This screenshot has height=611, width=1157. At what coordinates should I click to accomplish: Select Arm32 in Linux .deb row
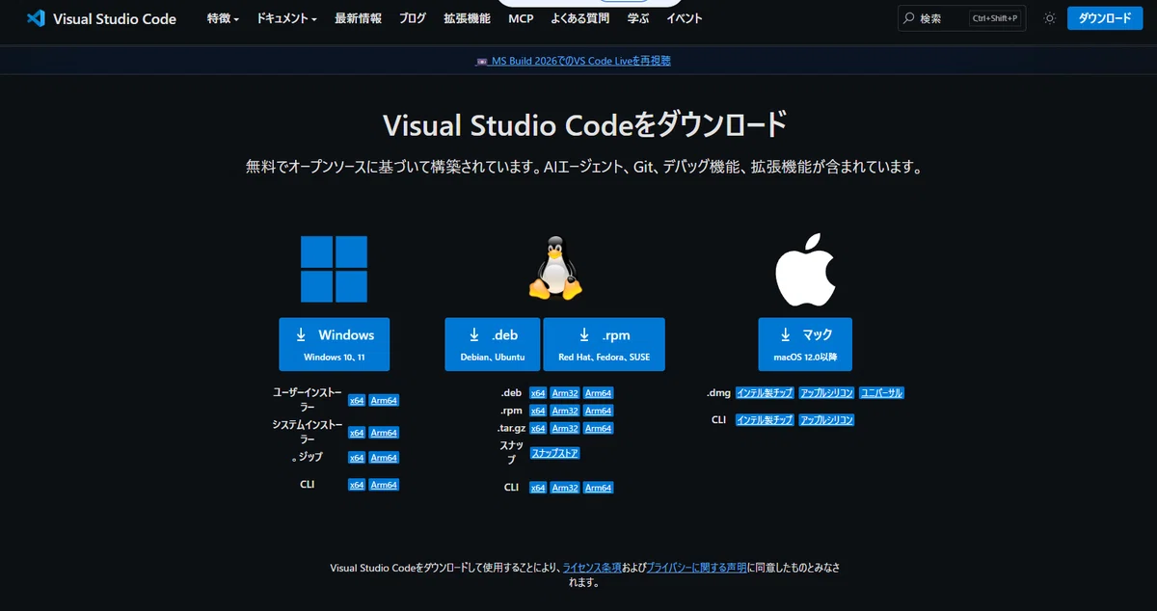tap(565, 393)
